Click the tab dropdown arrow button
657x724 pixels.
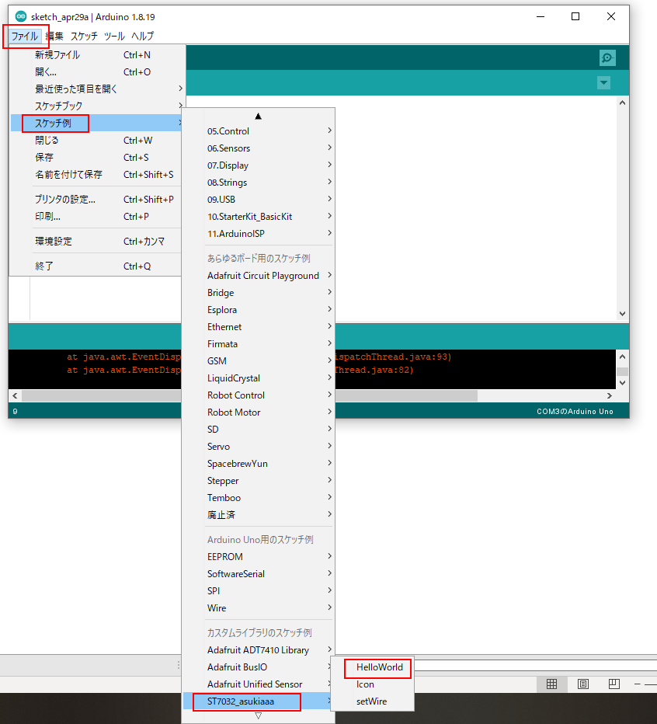click(x=604, y=83)
